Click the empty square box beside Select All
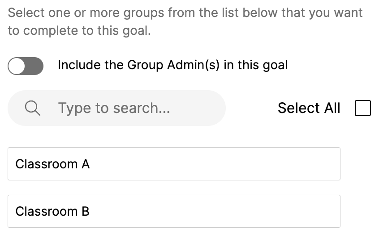The image size is (379, 234). pyautogui.click(x=362, y=108)
